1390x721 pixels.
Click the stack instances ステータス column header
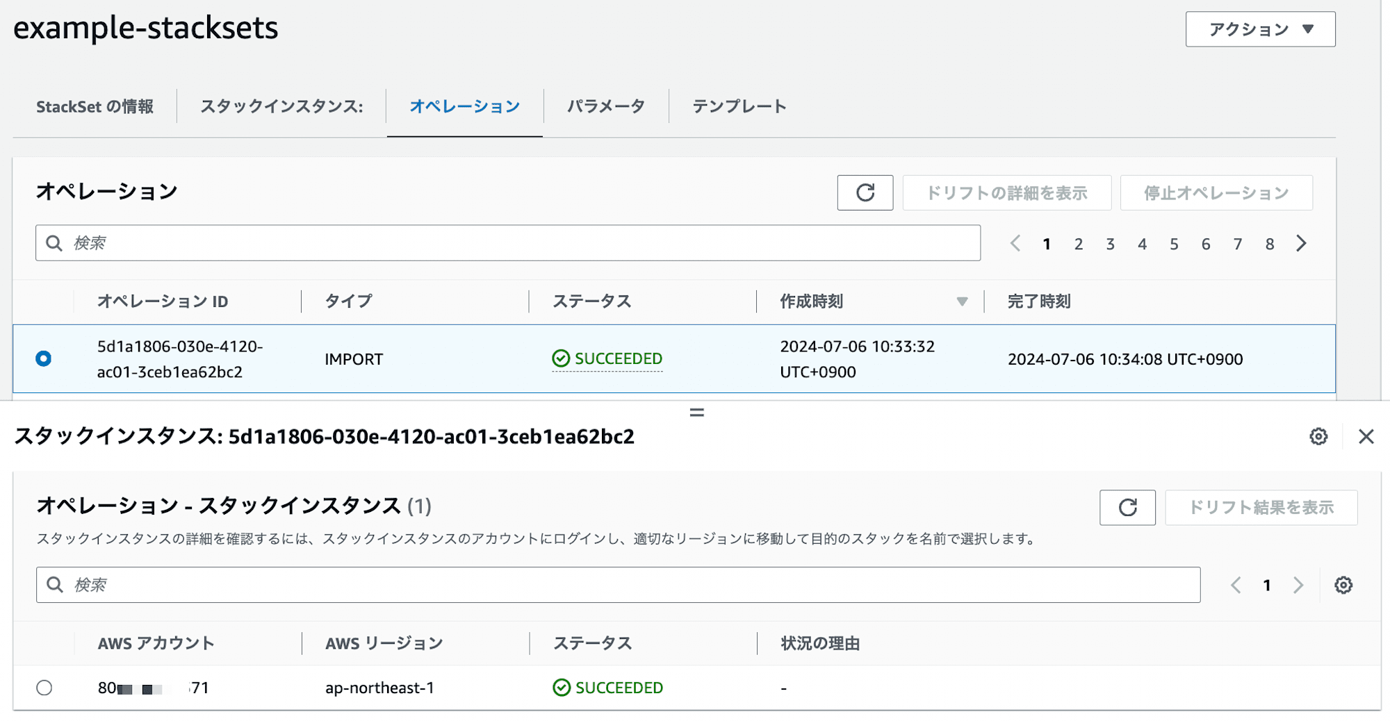[592, 643]
